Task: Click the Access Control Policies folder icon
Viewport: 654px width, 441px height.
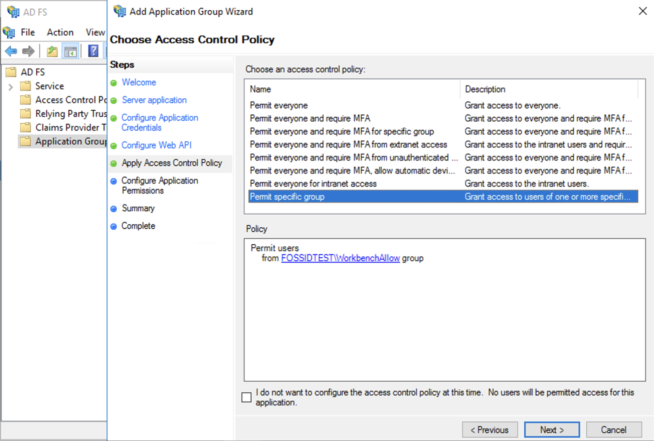Action: [26, 100]
